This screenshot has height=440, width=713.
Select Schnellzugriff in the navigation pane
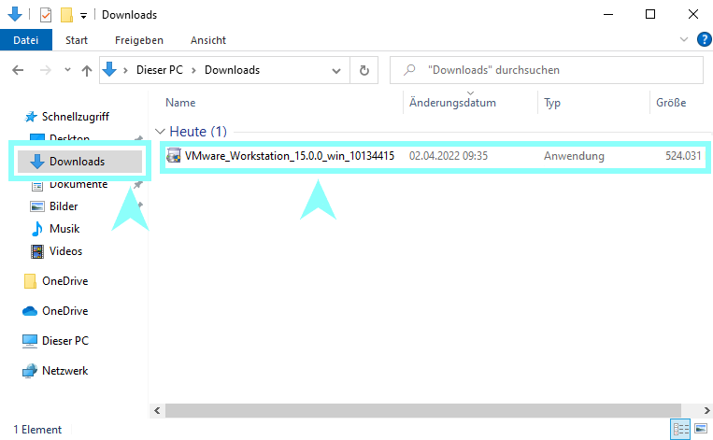[76, 117]
